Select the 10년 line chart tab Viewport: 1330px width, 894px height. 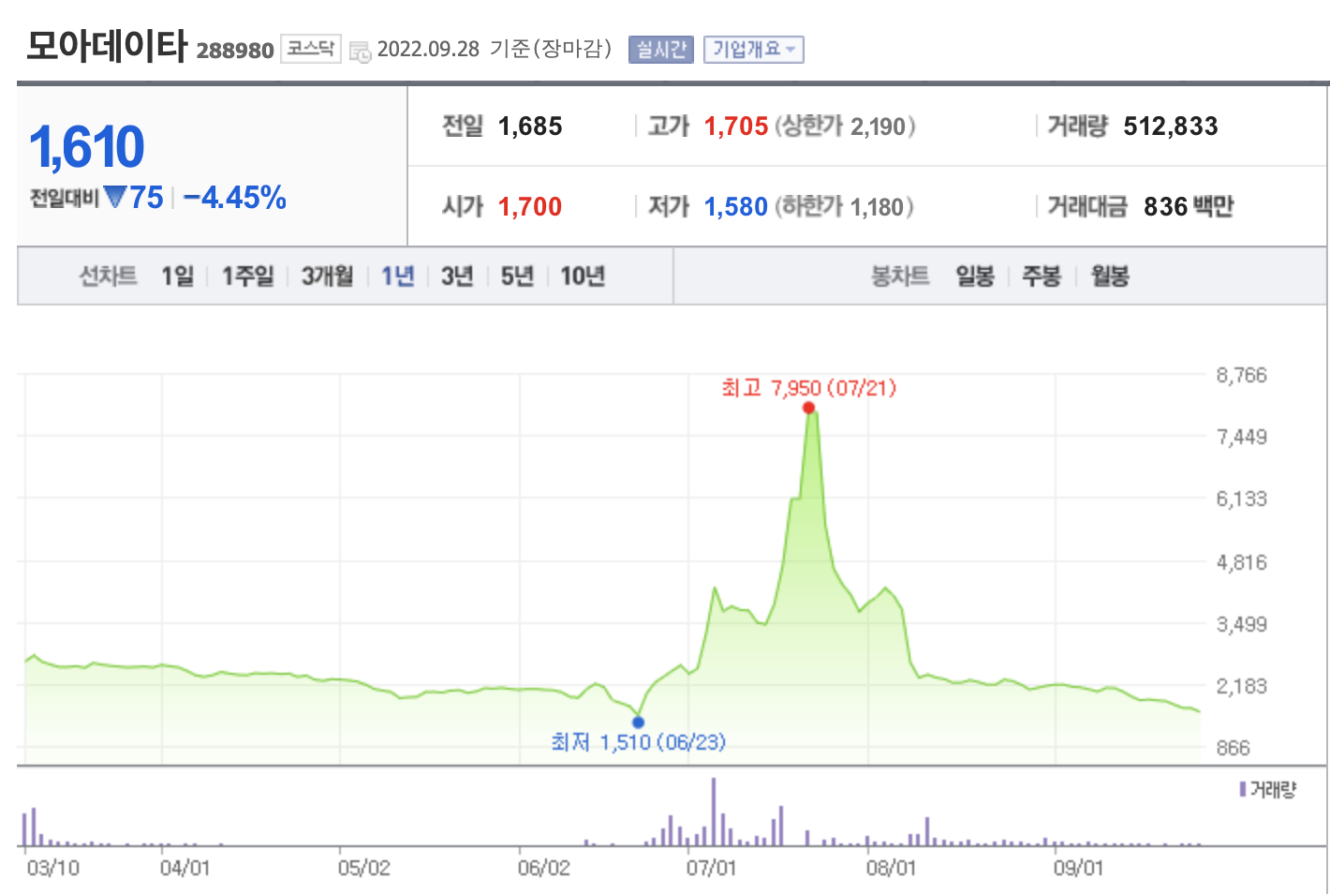coord(583,276)
